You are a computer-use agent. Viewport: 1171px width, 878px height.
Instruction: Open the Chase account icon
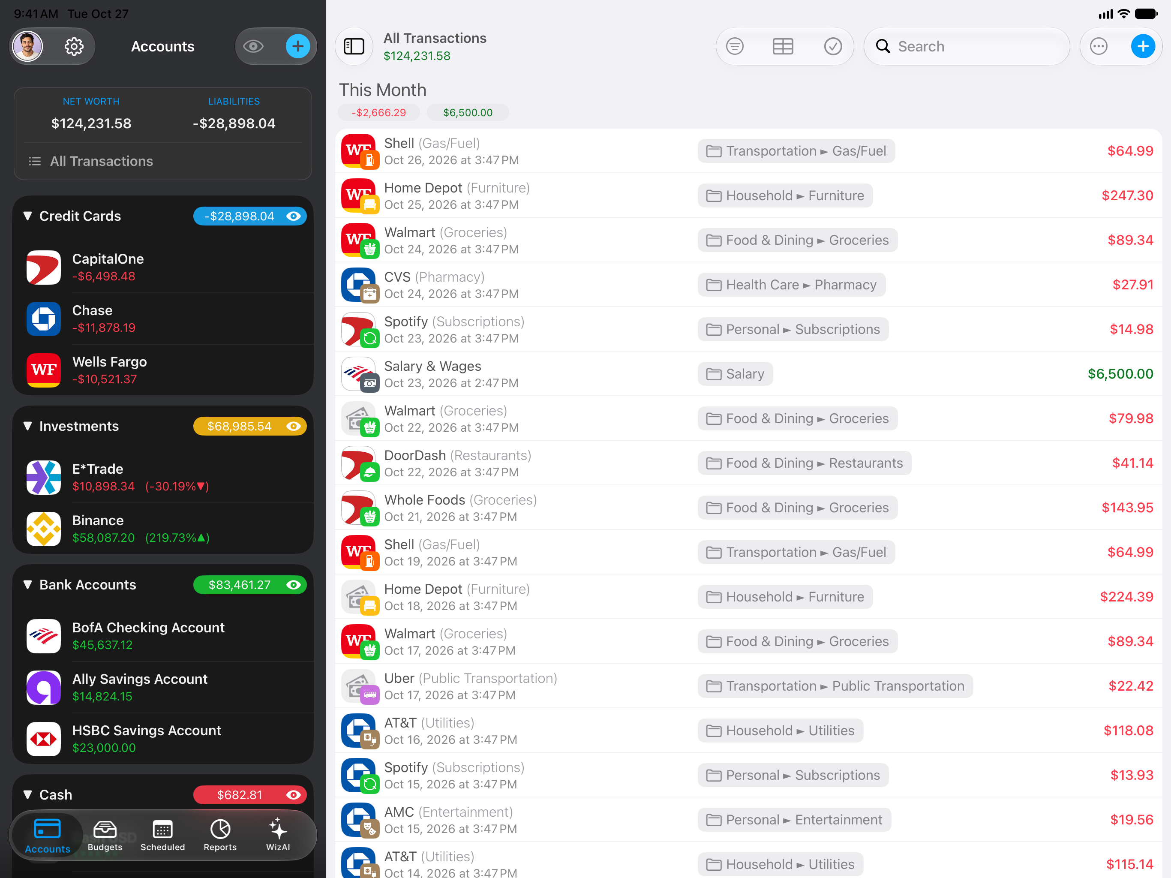tap(44, 319)
